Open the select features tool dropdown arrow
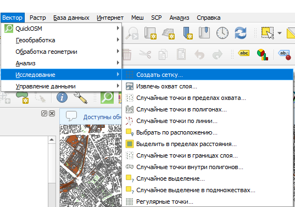The image size is (295, 207). [280, 33]
